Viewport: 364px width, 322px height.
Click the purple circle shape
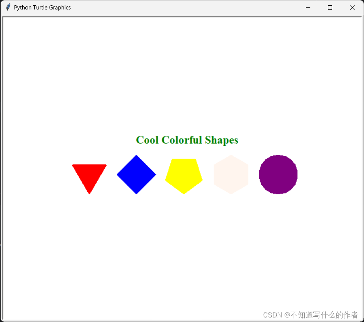click(278, 175)
